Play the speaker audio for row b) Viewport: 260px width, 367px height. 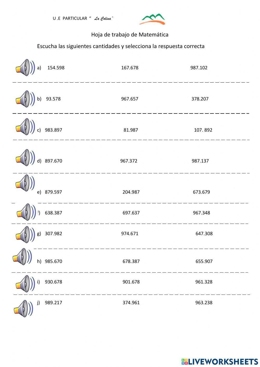pos(25,99)
